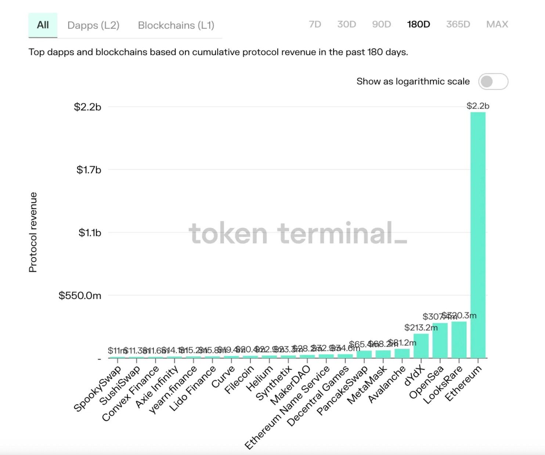Toggle the logarithmic scale switch
The height and width of the screenshot is (455, 545).
(493, 81)
